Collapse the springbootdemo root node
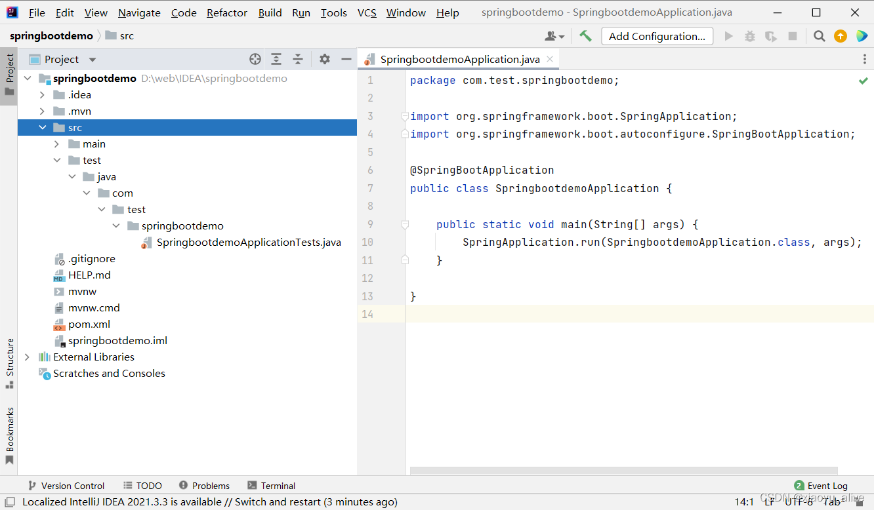Image resolution: width=874 pixels, height=510 pixels. click(x=28, y=79)
